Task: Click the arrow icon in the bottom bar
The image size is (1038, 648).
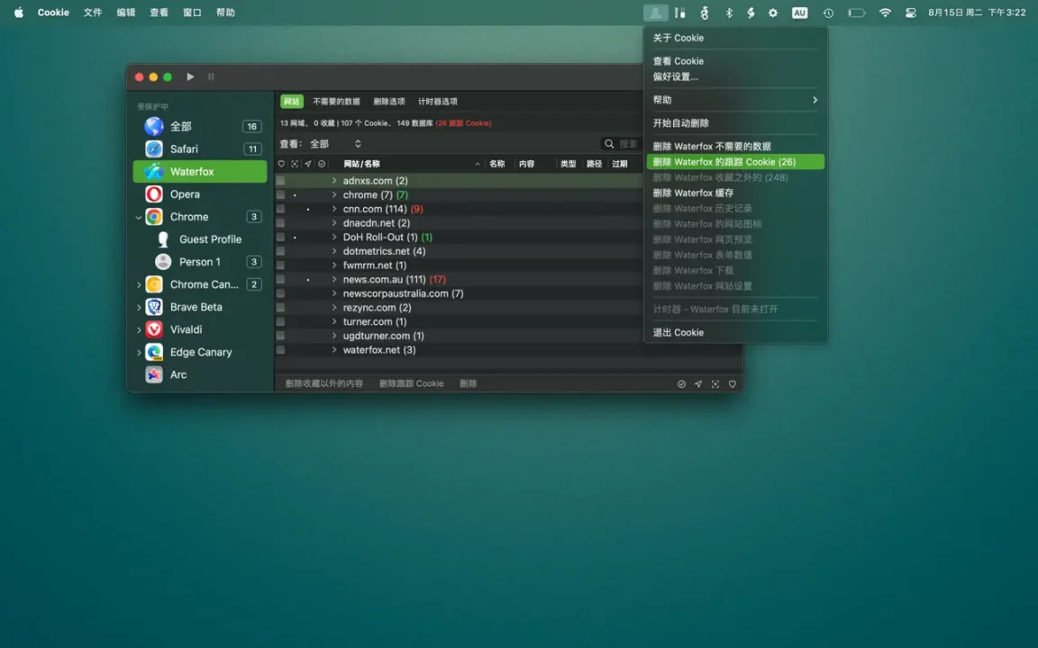Action: [x=698, y=384]
